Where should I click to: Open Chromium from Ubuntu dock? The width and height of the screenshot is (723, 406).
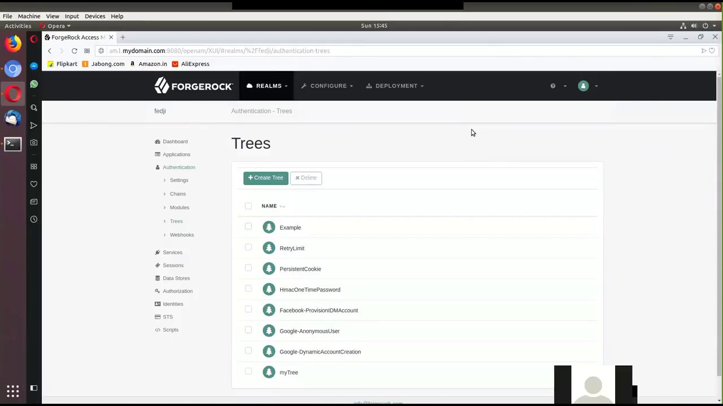(13, 69)
